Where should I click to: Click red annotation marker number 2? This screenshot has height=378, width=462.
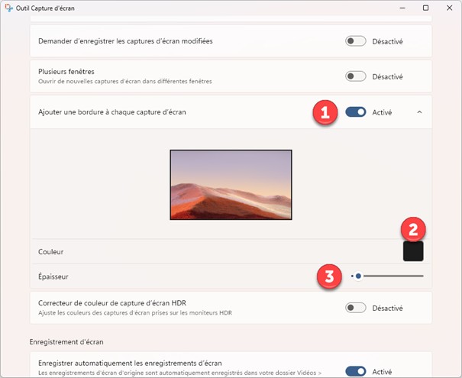click(413, 230)
